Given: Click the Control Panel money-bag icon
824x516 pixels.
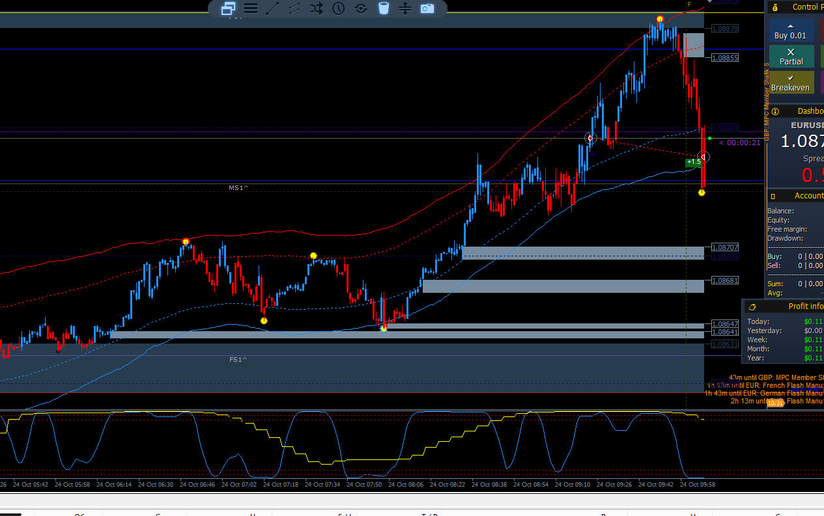Looking at the screenshot, I should coord(774,7).
